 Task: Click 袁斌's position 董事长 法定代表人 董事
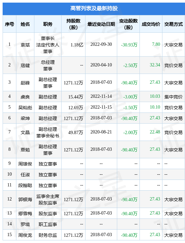(48, 45)
